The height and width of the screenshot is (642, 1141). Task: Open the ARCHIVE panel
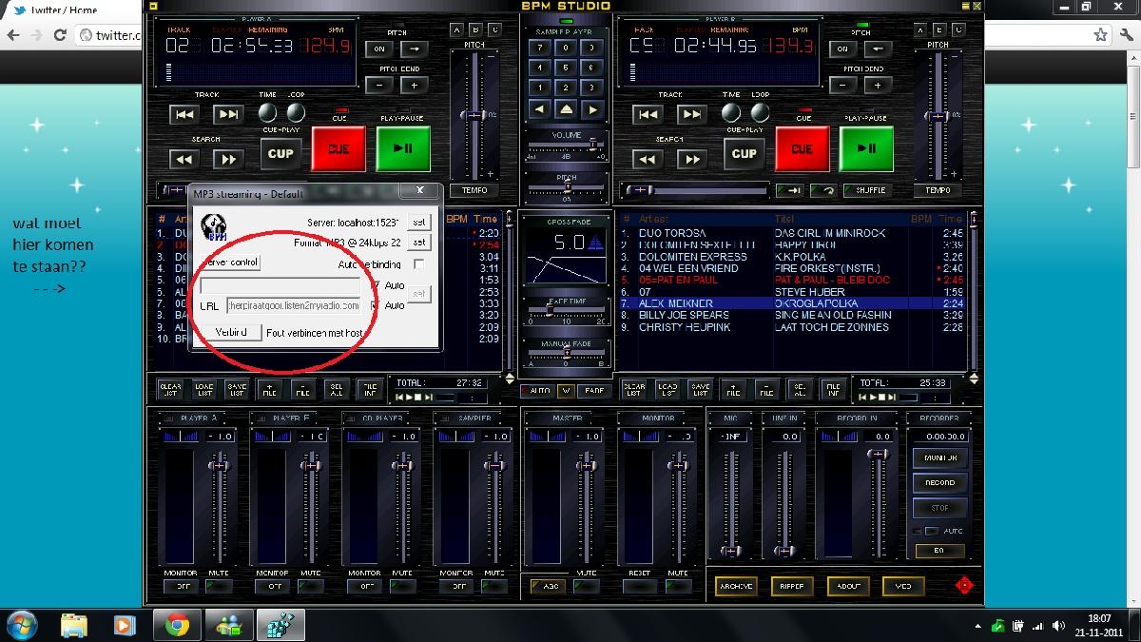coord(736,587)
